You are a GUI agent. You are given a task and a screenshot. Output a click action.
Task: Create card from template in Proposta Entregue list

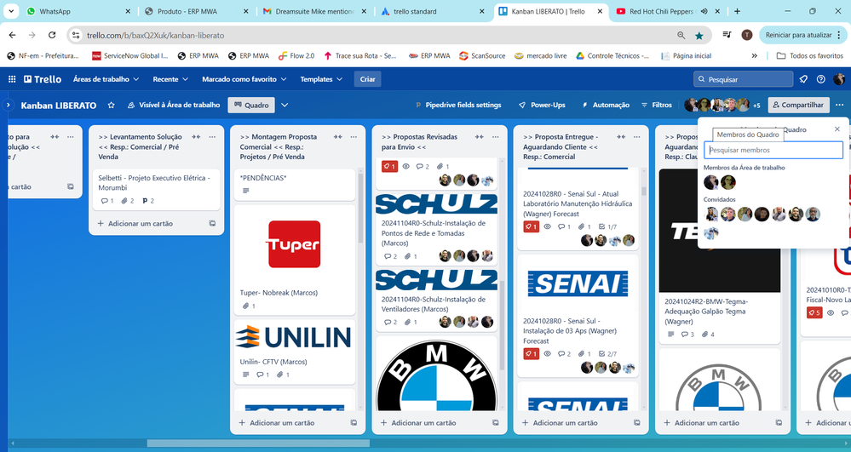(637, 423)
